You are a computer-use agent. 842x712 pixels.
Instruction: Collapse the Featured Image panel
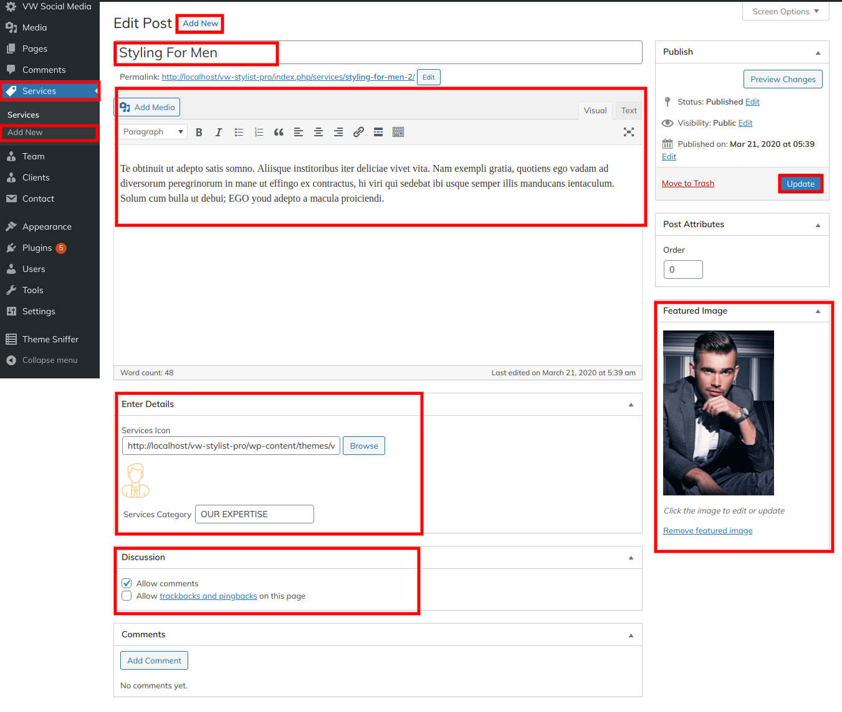(818, 311)
